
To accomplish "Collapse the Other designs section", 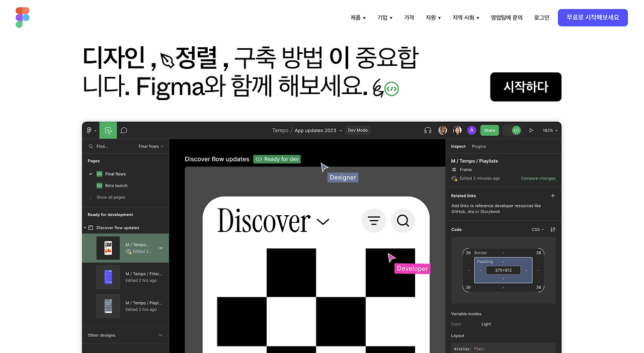I will tap(160, 335).
